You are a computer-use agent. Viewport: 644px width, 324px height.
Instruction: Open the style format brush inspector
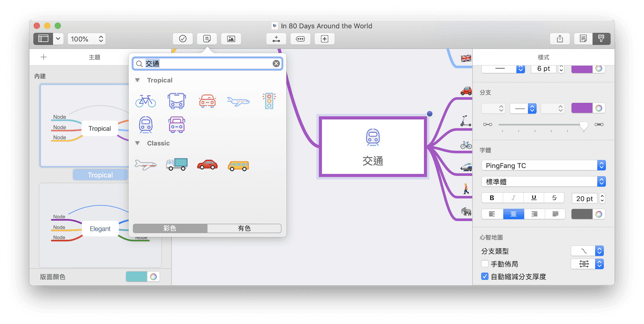pyautogui.click(x=601, y=39)
